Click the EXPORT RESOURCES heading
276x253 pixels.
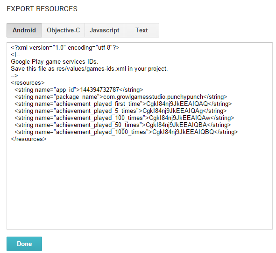click(x=42, y=9)
